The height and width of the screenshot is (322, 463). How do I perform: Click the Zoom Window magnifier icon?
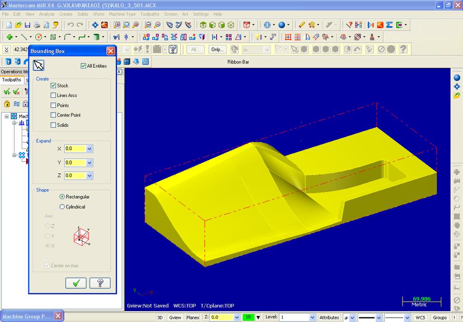[117, 25]
